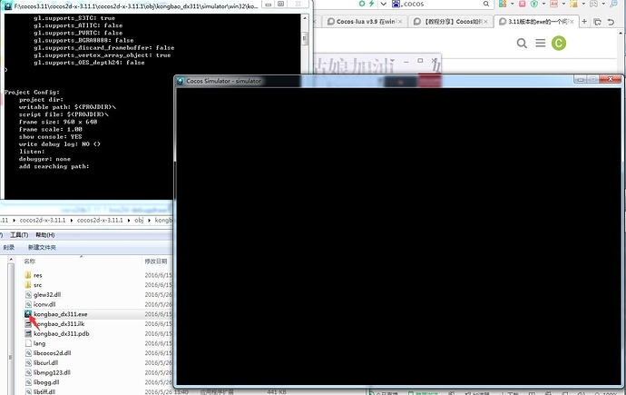Click the 'obj' breadcrumb in Explorer path

click(x=139, y=220)
